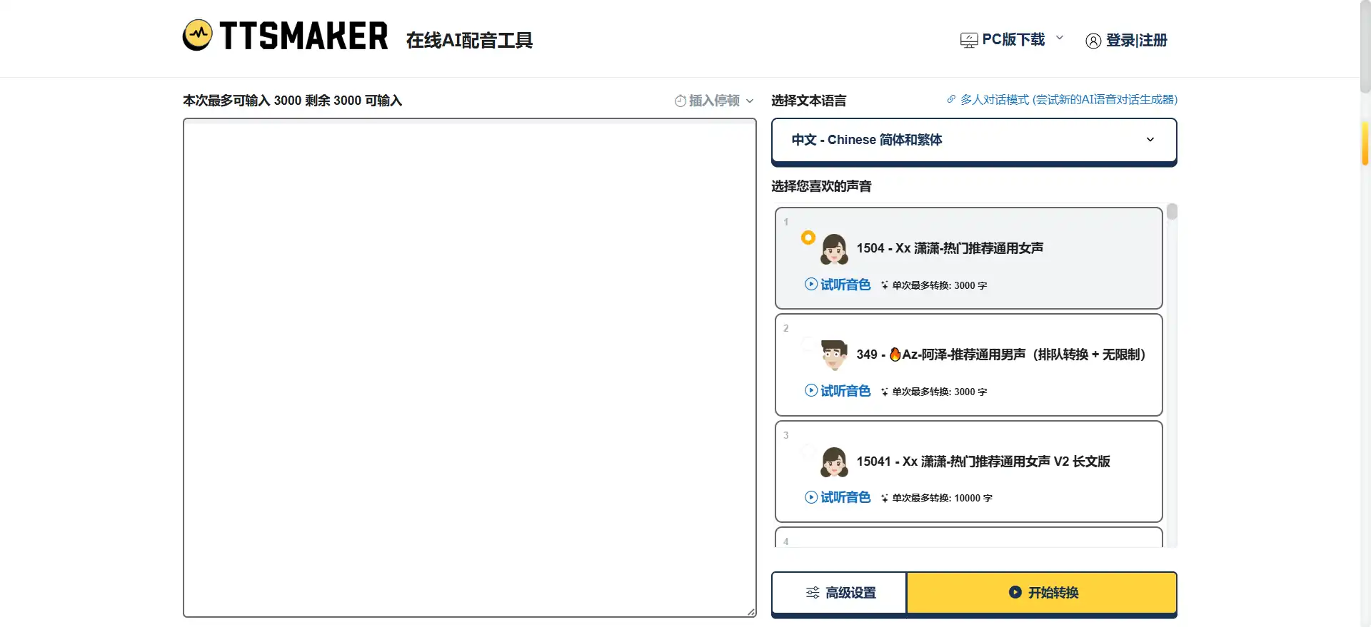Select the radio button for voice 15041 V2
The height and width of the screenshot is (627, 1371).
[x=808, y=450]
